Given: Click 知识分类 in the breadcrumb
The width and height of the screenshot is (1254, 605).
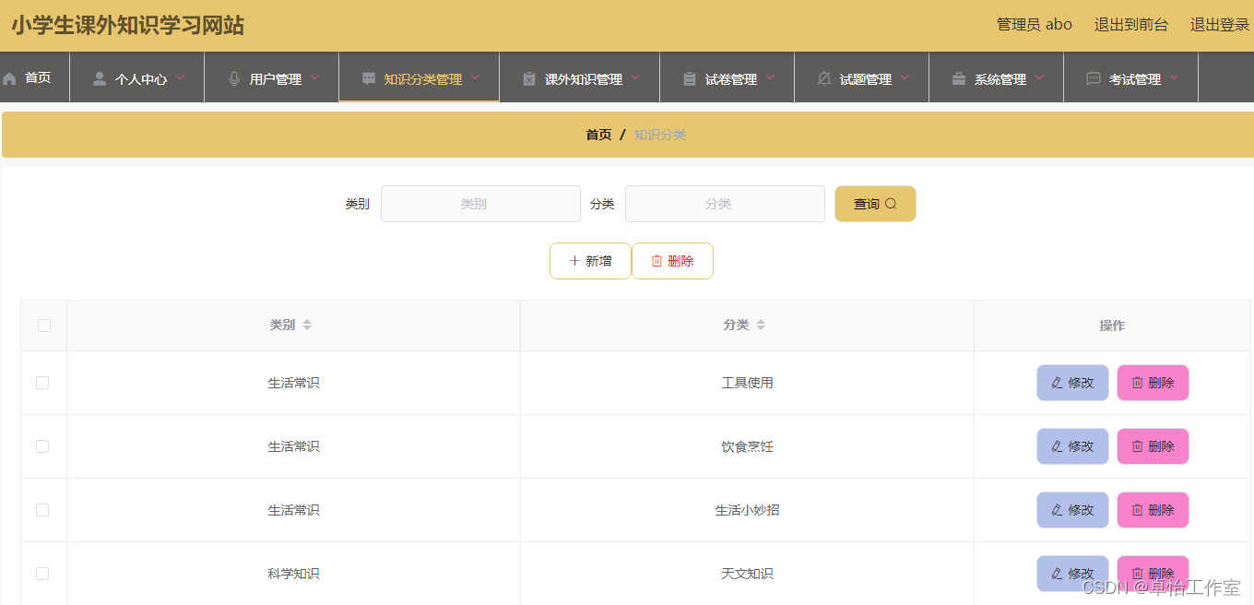Looking at the screenshot, I should pos(659,135).
